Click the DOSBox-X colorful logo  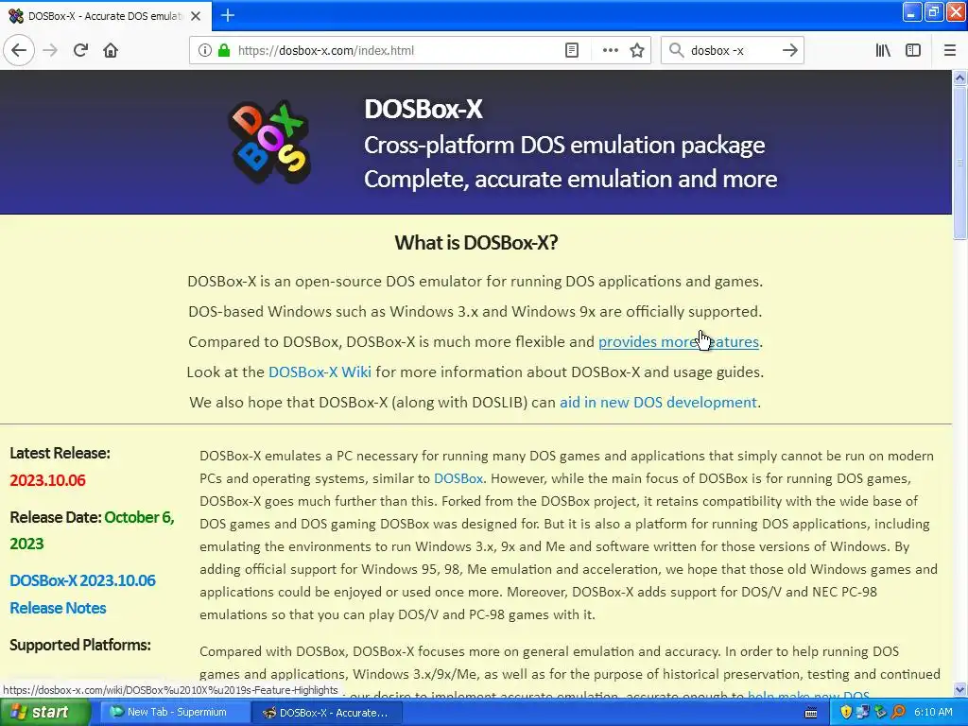click(x=269, y=142)
